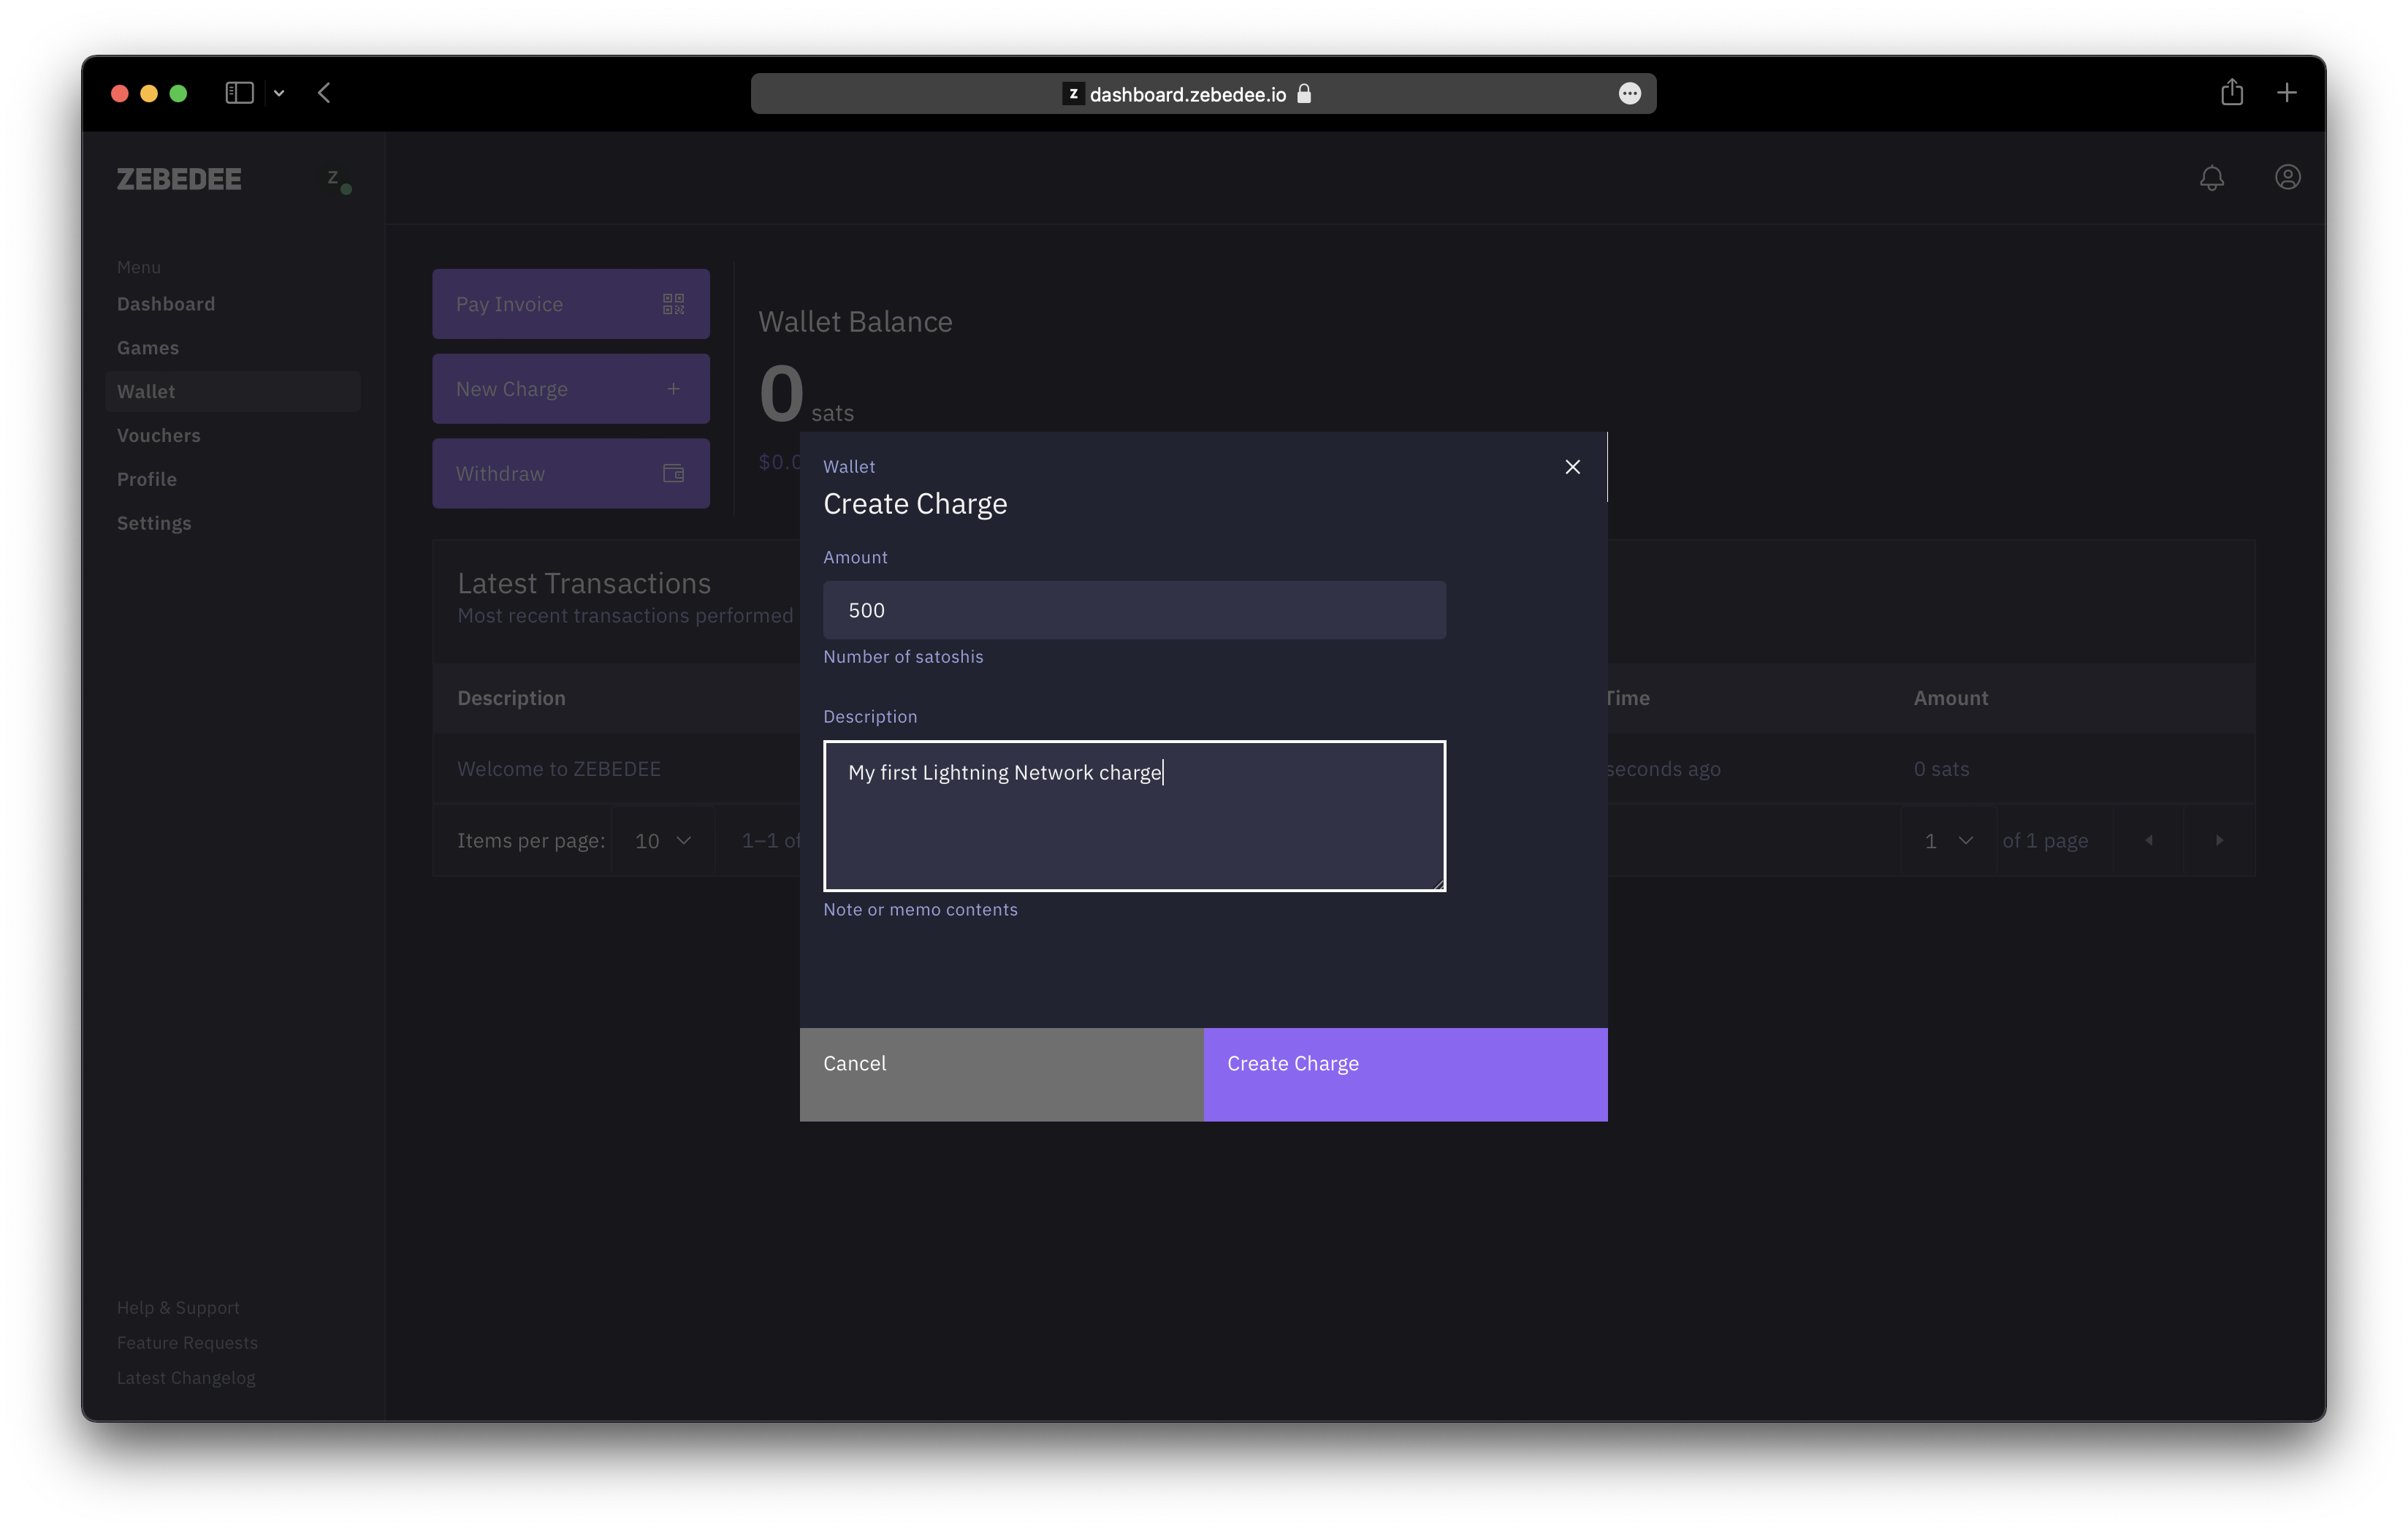Click the New Charge button

(571, 389)
